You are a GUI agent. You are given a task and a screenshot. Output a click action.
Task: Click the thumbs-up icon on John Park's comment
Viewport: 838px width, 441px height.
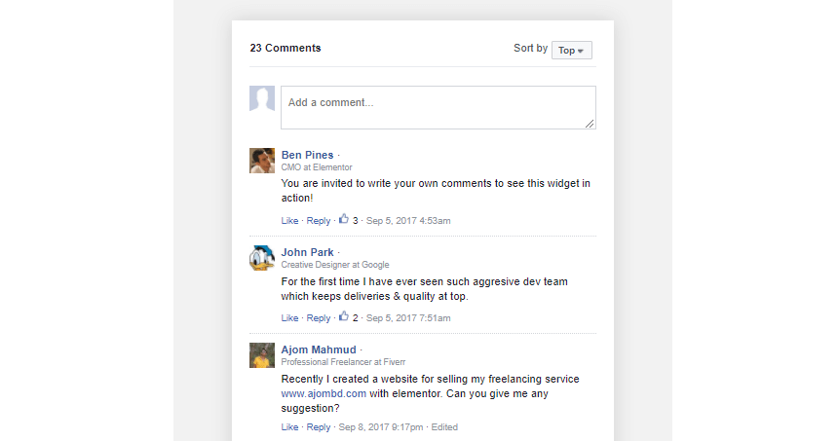point(344,316)
